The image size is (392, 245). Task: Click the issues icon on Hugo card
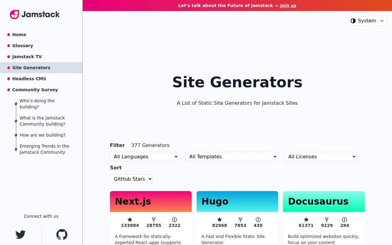pos(258,220)
